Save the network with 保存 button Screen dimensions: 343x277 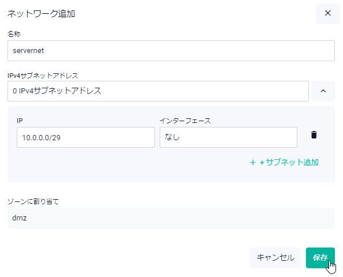pyautogui.click(x=320, y=258)
